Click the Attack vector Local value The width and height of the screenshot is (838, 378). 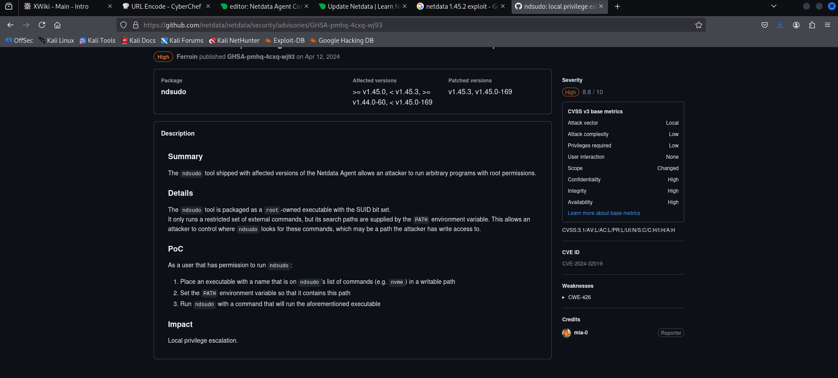pyautogui.click(x=672, y=123)
